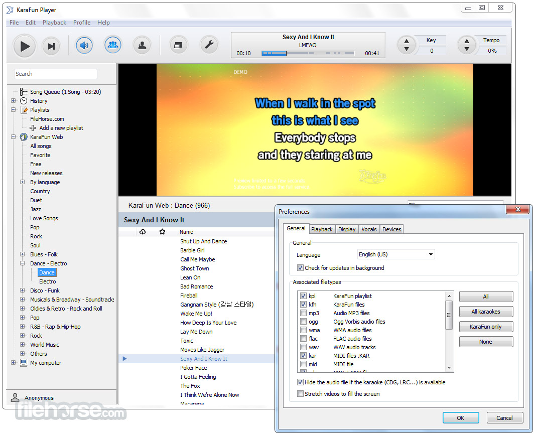Click the None filetypes button

[486, 342]
